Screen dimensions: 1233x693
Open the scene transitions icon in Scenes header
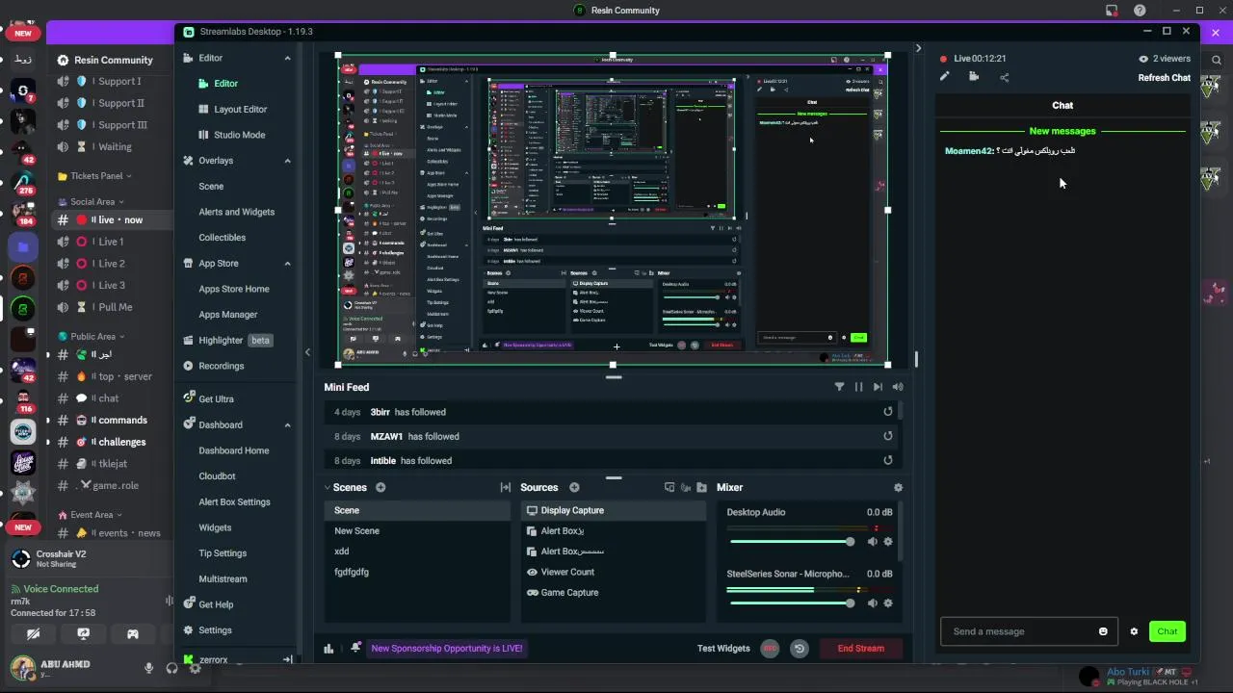pos(505,488)
